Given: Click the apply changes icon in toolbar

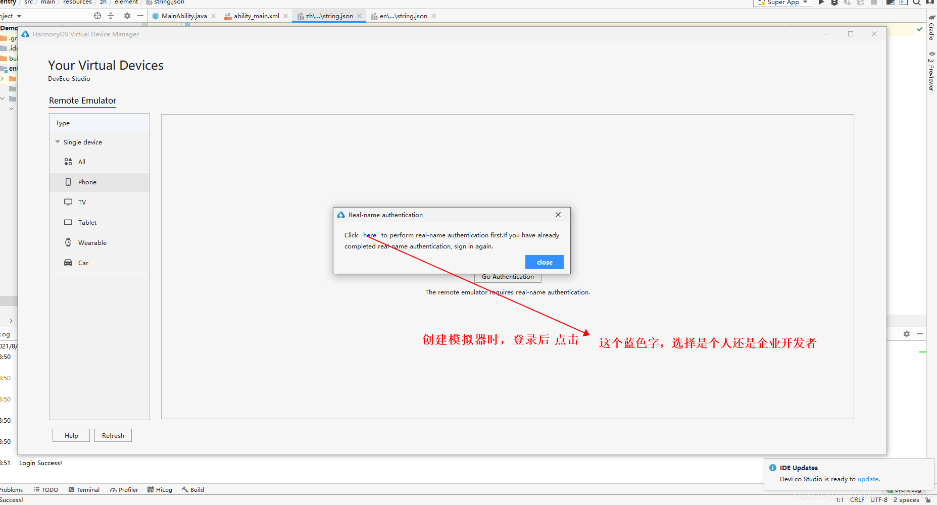Looking at the screenshot, I should point(860,3).
